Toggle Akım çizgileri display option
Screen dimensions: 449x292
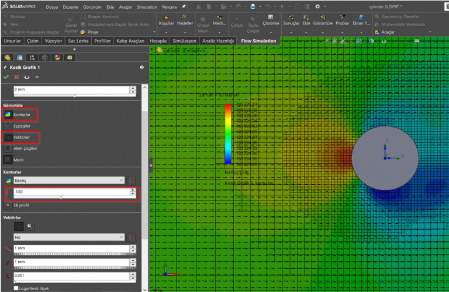(8, 148)
